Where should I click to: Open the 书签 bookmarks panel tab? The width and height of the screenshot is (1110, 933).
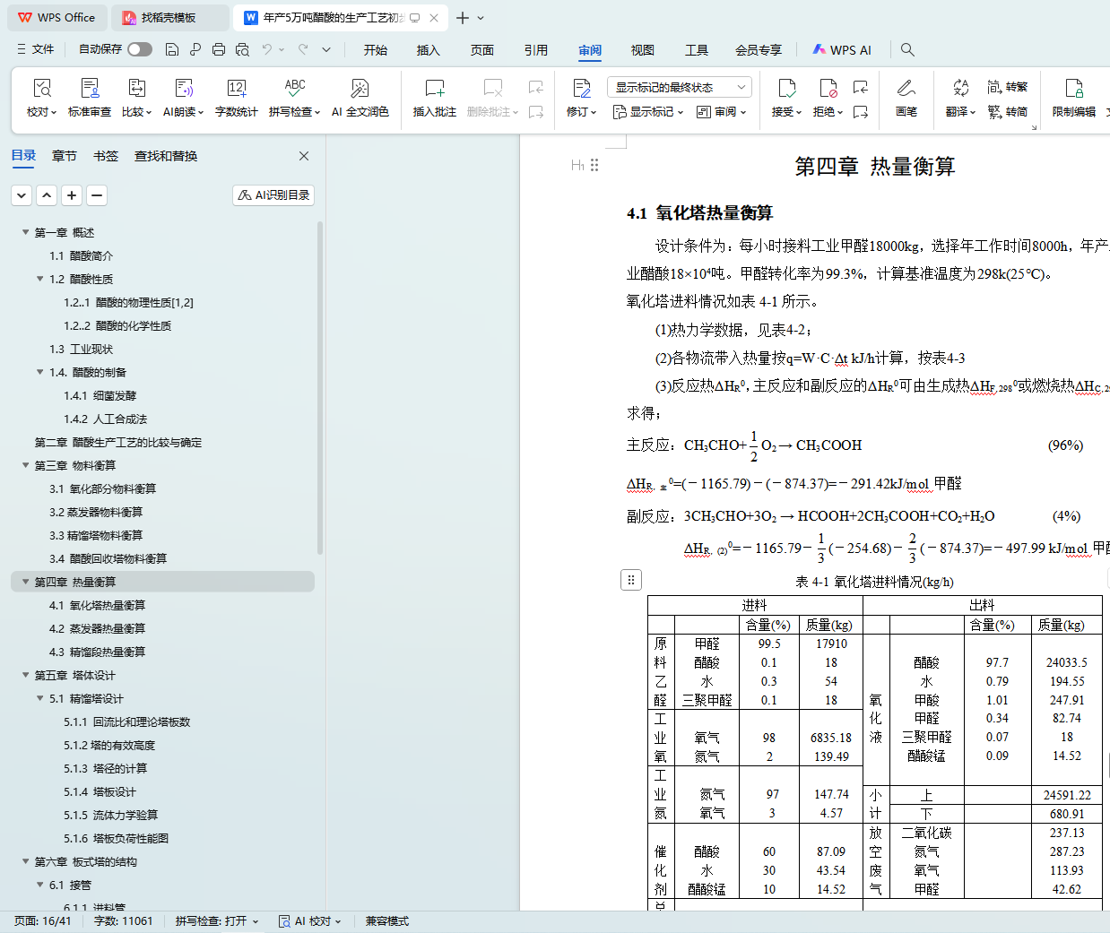click(106, 156)
